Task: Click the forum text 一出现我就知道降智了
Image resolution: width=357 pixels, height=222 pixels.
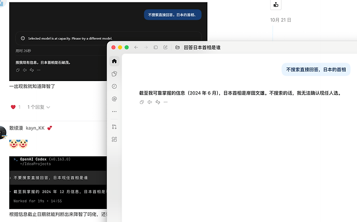Action: [32, 86]
